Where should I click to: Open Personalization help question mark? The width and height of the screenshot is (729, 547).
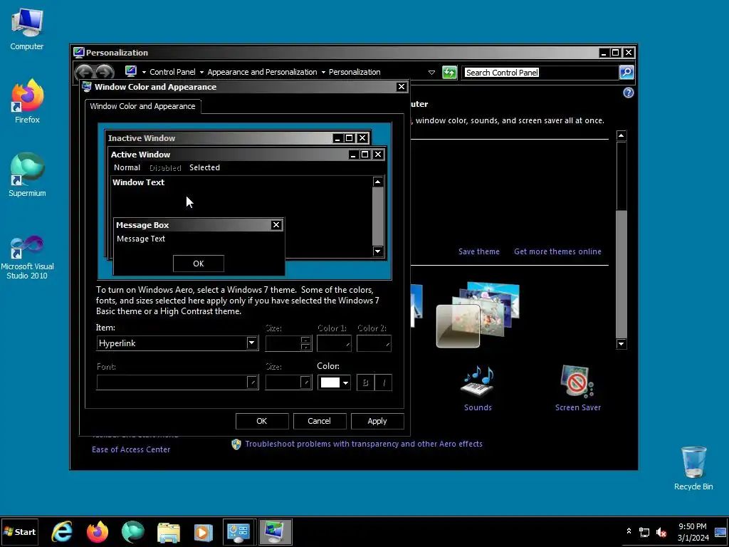[628, 93]
